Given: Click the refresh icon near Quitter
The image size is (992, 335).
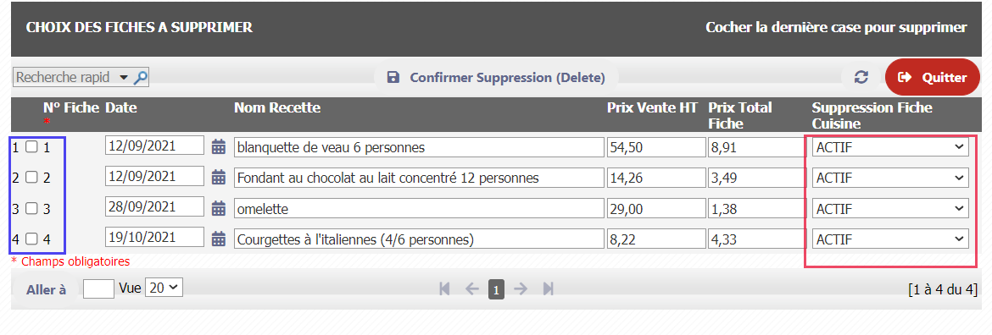Looking at the screenshot, I should 861,78.
